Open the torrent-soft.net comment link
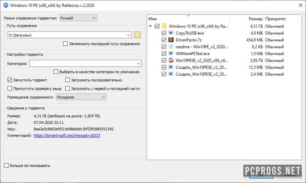This screenshot has width=306, height=183. (67, 135)
